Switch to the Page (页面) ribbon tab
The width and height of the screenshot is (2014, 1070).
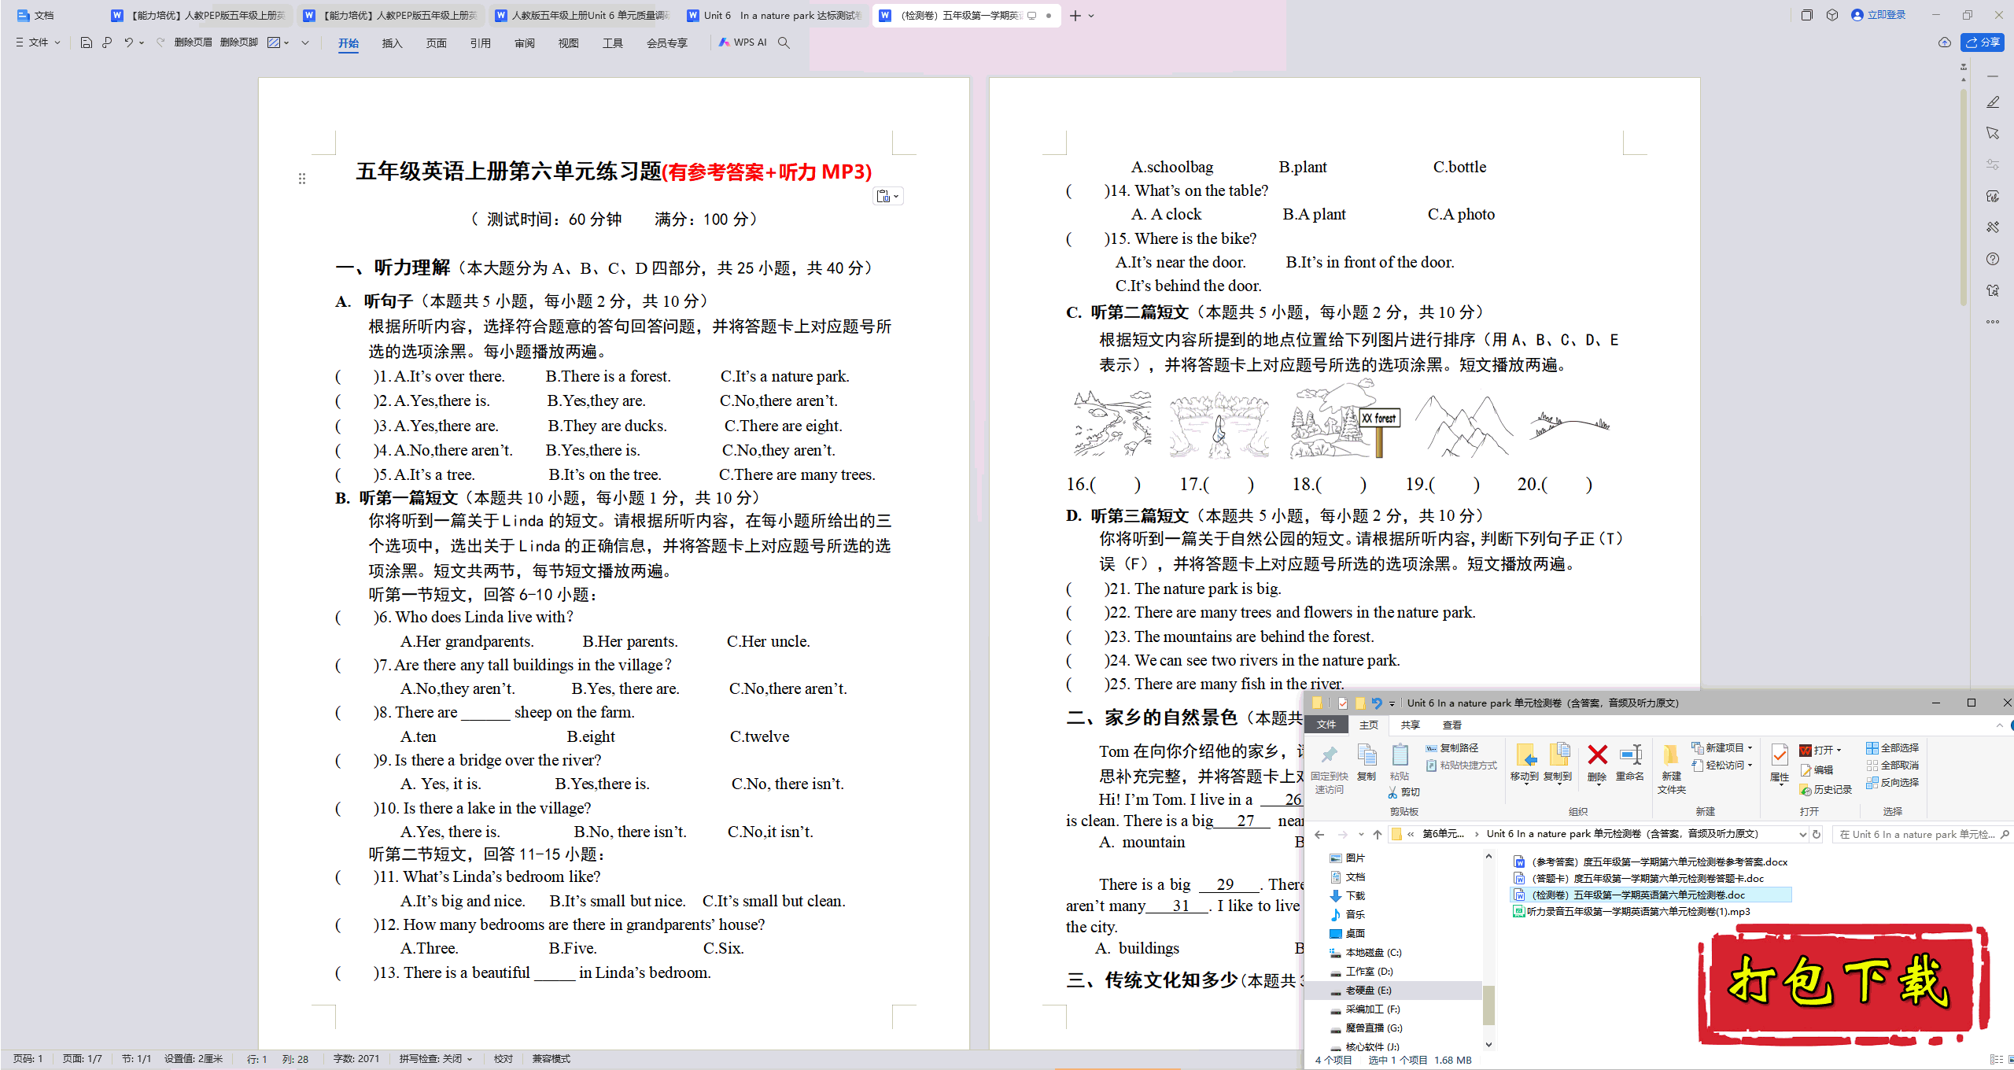pos(437,43)
